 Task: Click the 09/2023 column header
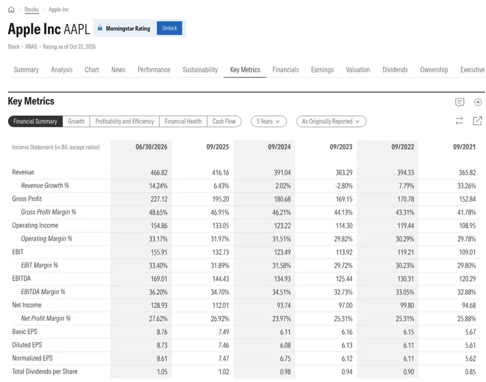point(341,147)
